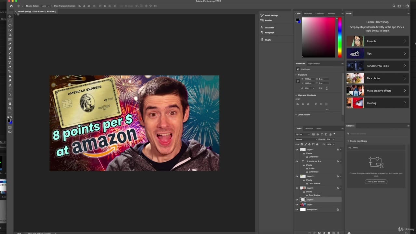The height and width of the screenshot is (234, 416).
Task: Switch to the Paths tab
Action: point(319,129)
